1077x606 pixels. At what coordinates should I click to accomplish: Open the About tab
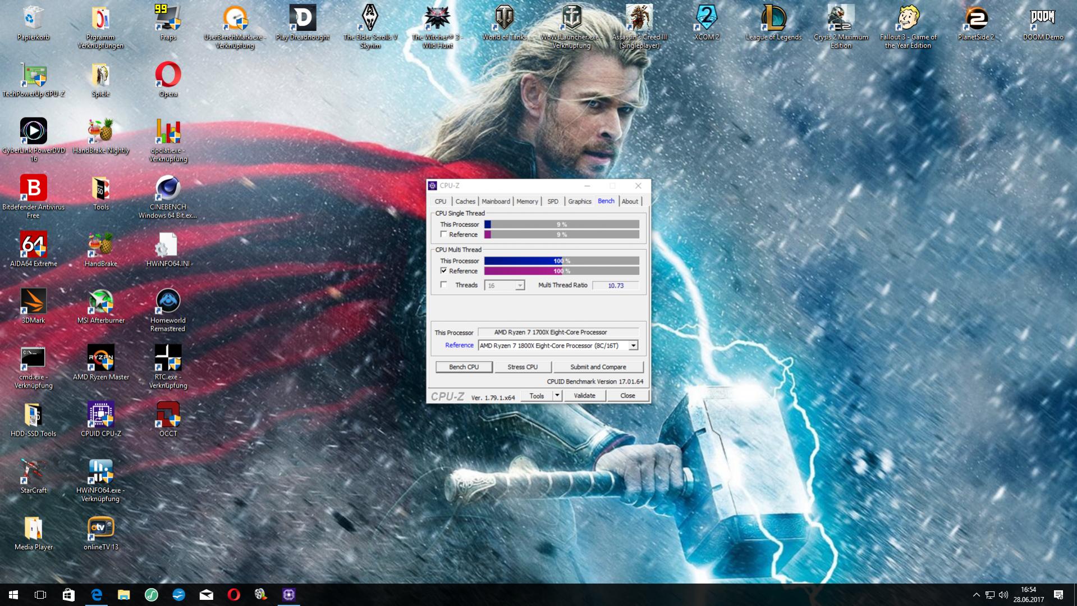pos(630,202)
